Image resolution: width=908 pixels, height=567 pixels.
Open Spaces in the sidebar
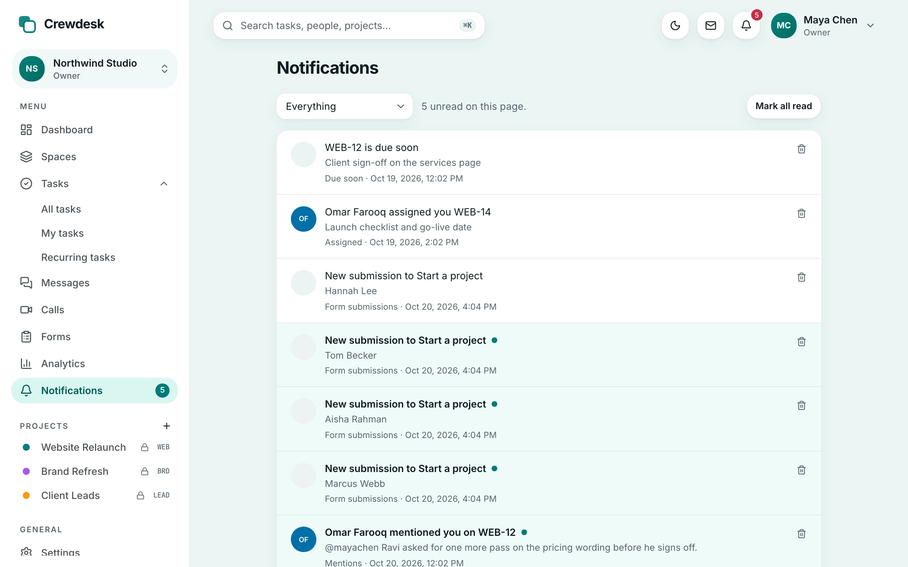95,157
